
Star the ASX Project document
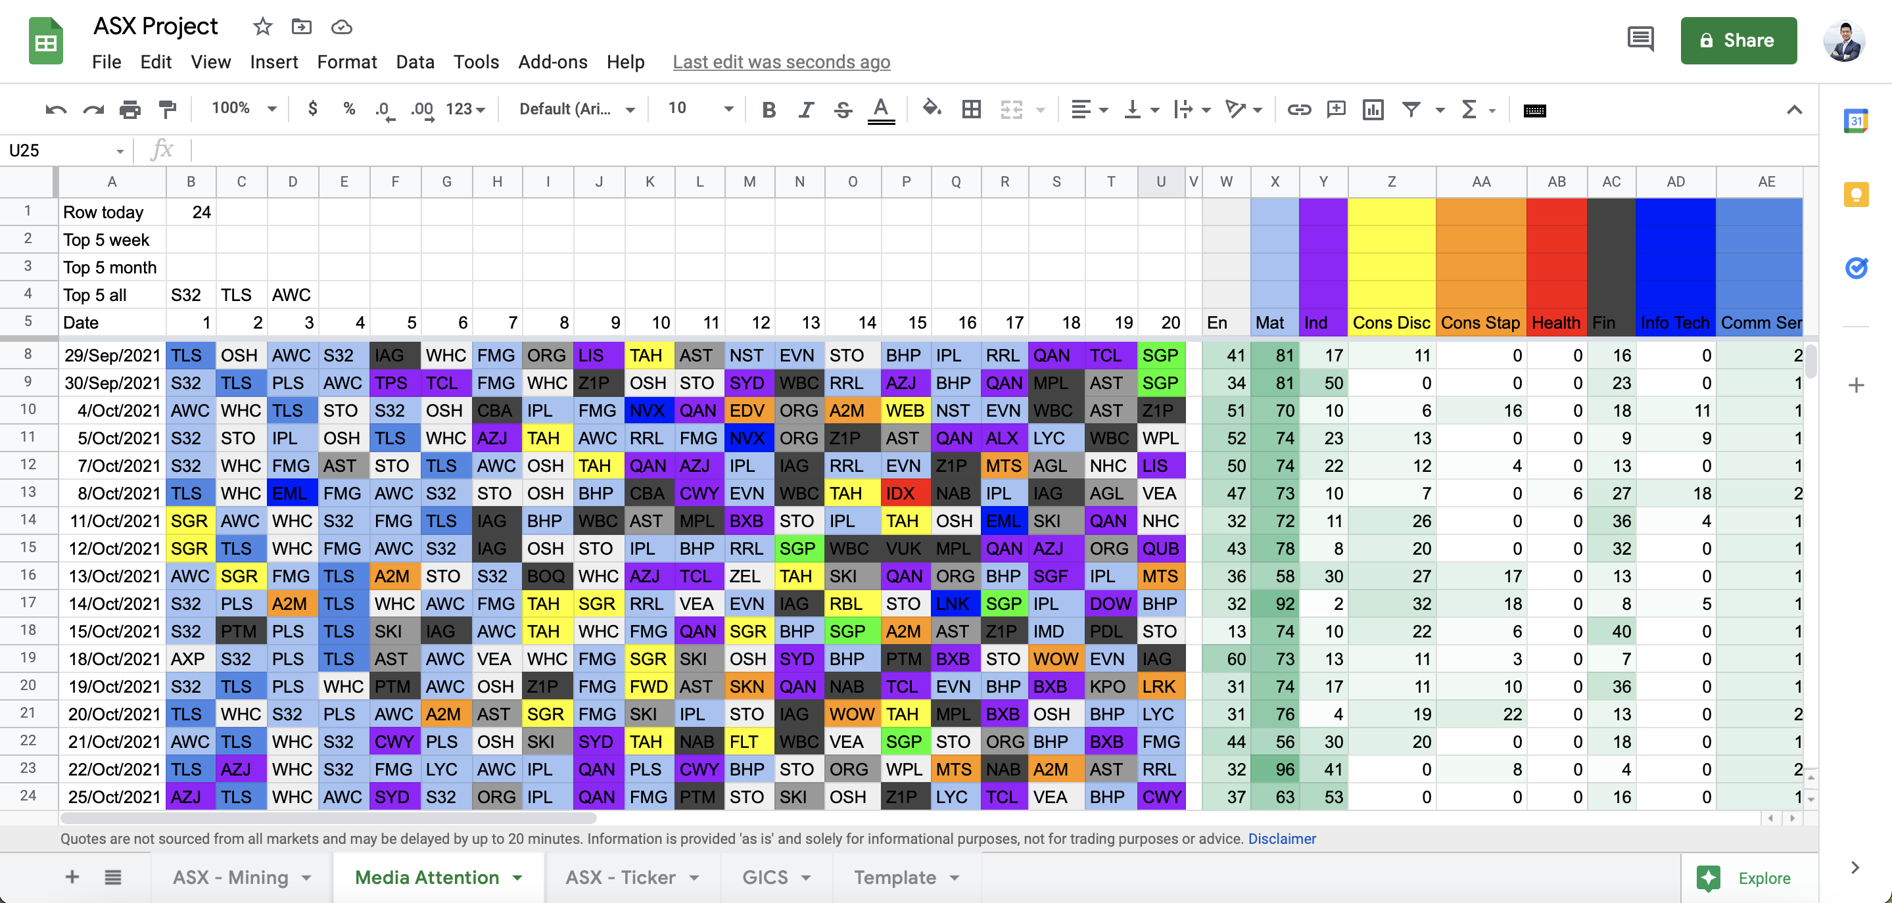point(262,27)
